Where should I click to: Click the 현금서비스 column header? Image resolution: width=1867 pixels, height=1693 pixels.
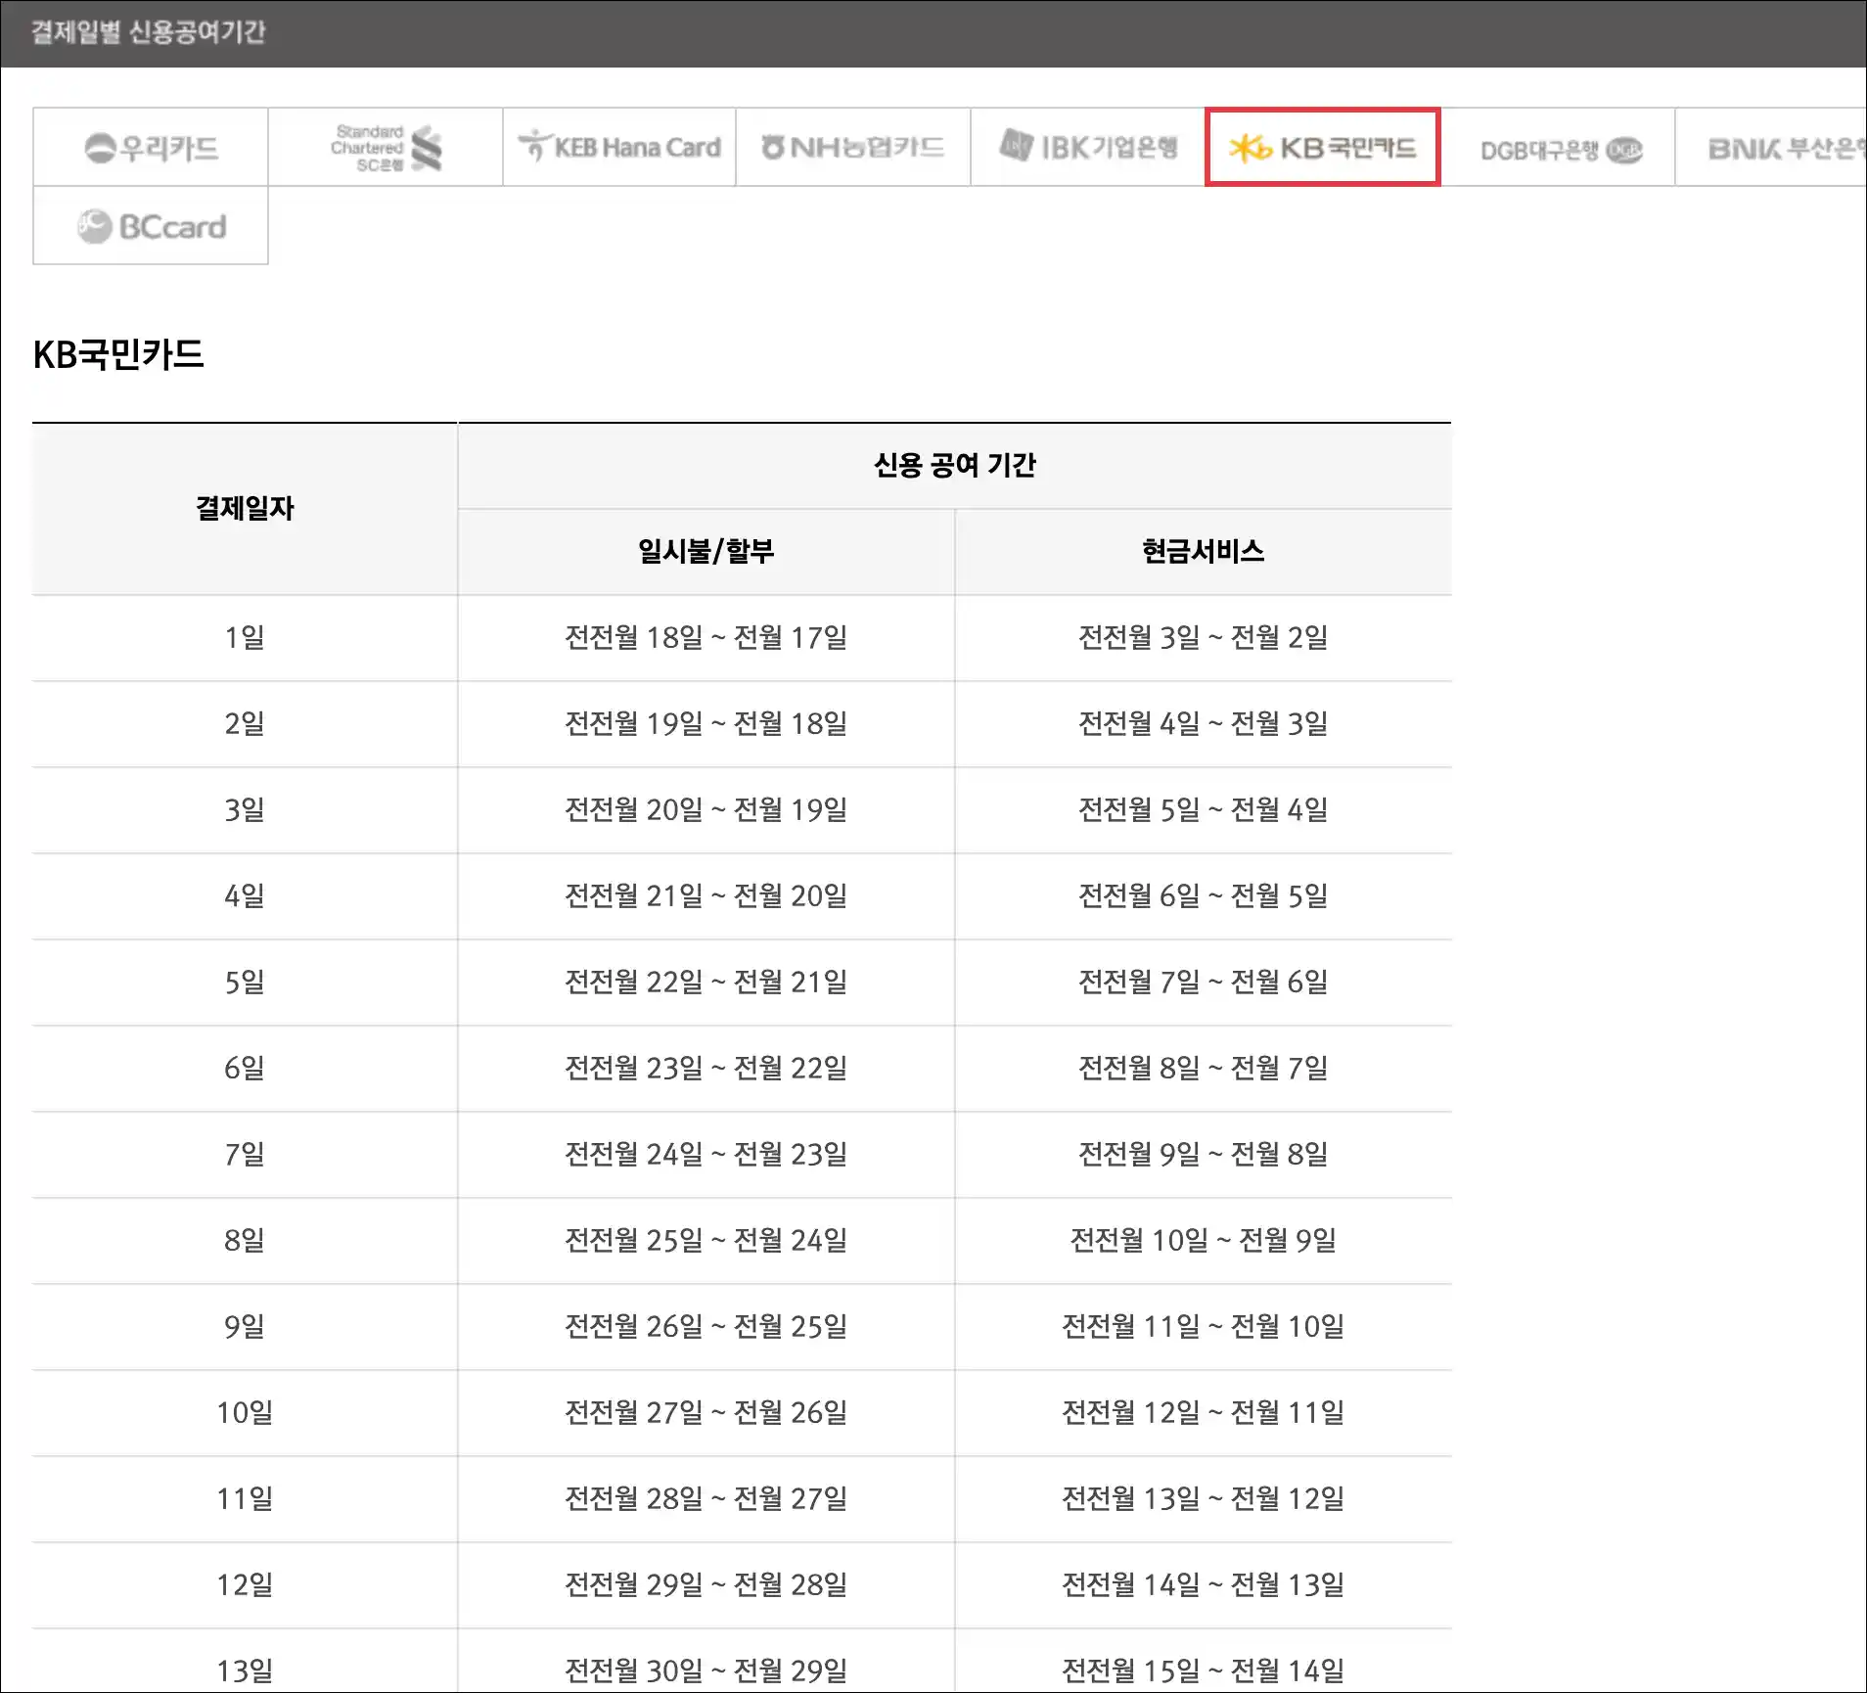coord(1204,552)
